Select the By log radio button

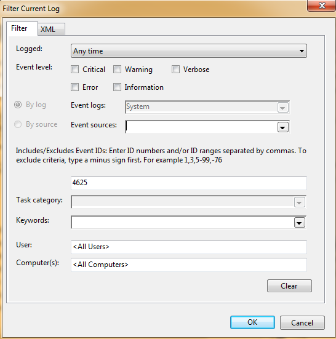18,105
